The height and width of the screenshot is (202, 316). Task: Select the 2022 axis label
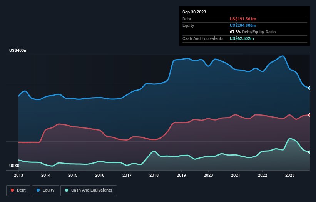(262, 175)
